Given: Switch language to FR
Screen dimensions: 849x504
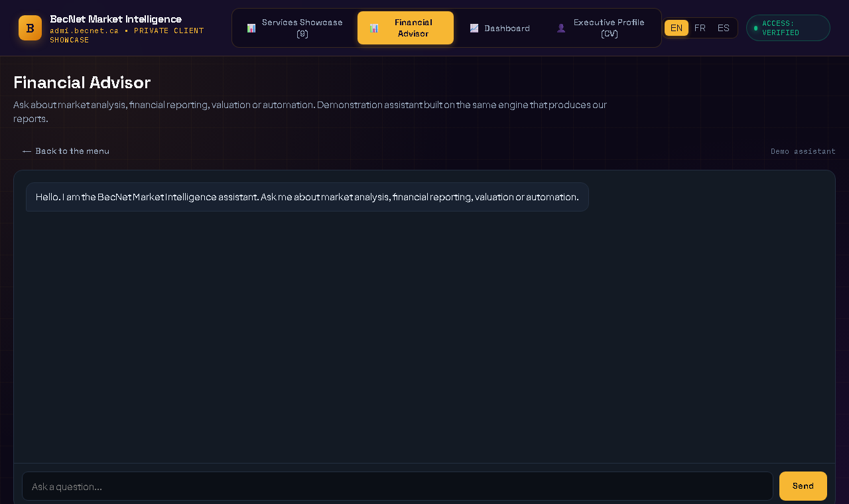Looking at the screenshot, I should (x=700, y=28).
